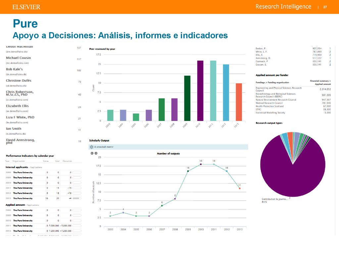Open Liza F White, PhD profile
The height and width of the screenshot is (254, 339).
tap(20, 117)
